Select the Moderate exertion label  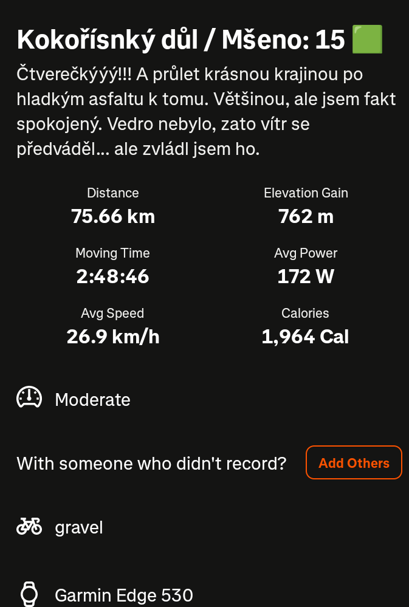tap(92, 400)
